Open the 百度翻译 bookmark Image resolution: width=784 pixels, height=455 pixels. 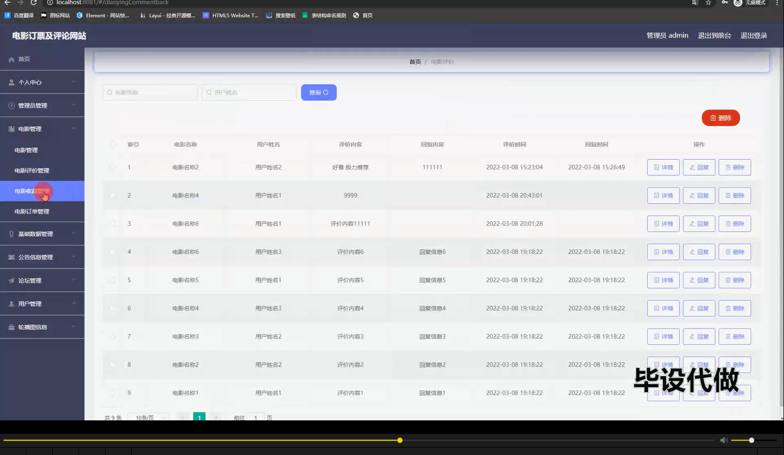click(19, 16)
